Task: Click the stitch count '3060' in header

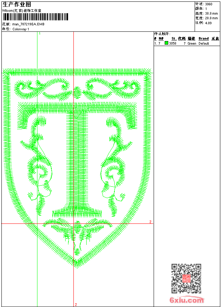Action: (209, 4)
